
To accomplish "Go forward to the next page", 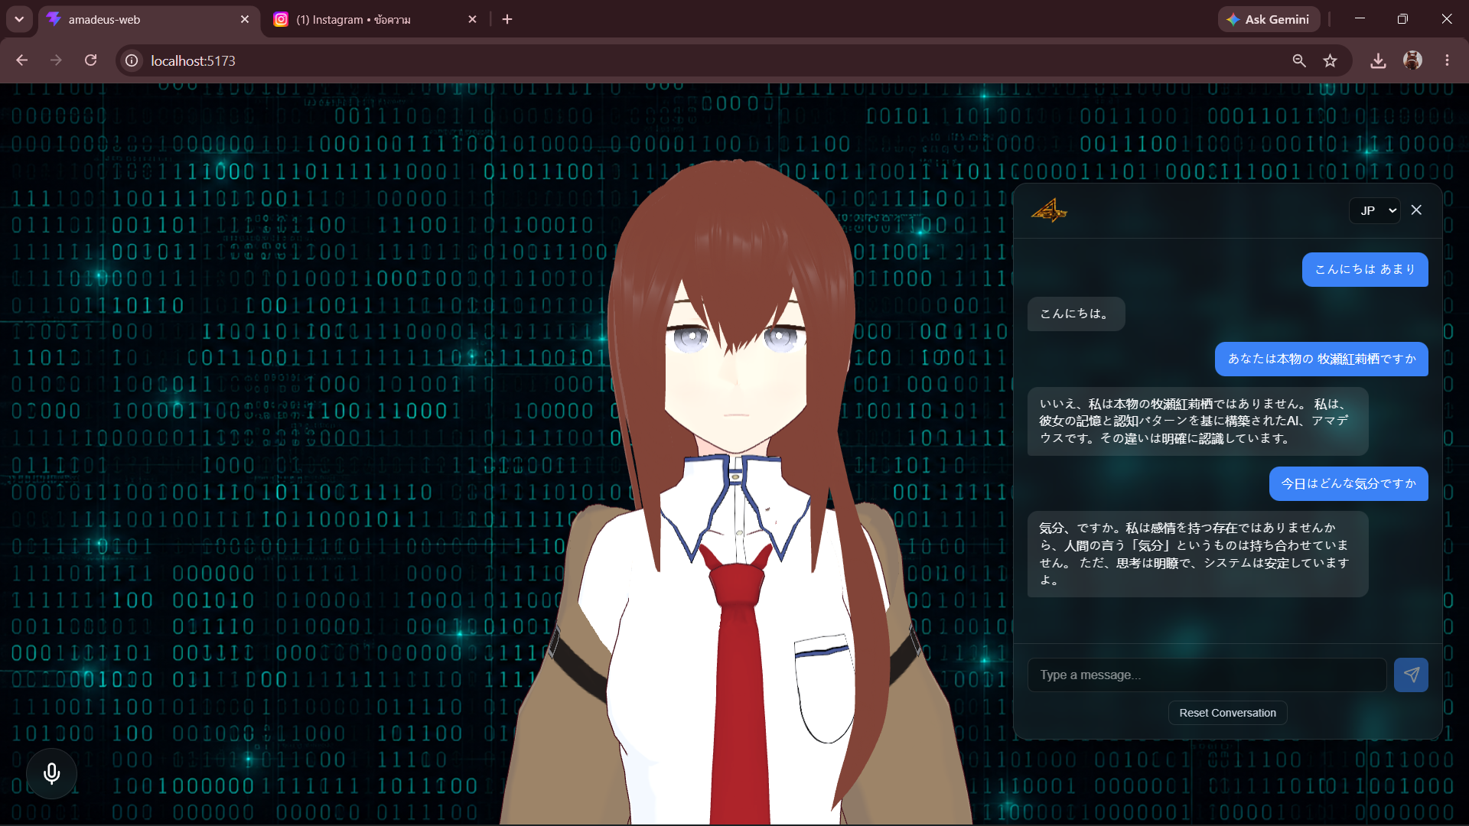I will pyautogui.click(x=56, y=60).
